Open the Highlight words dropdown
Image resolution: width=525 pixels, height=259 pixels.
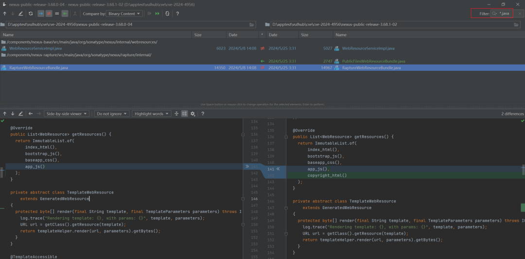coord(151,113)
